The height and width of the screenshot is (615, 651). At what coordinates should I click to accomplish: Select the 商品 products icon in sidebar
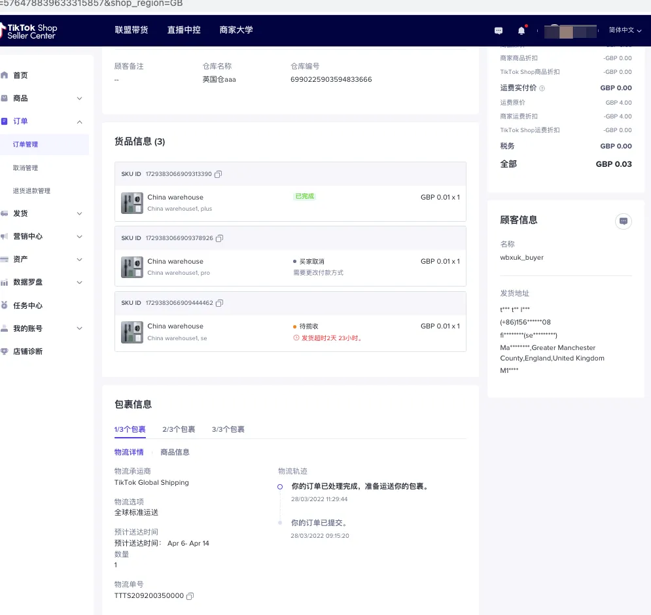(7, 97)
